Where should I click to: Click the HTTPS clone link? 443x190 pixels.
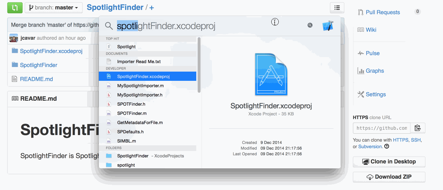pyautogui.click(x=401, y=140)
